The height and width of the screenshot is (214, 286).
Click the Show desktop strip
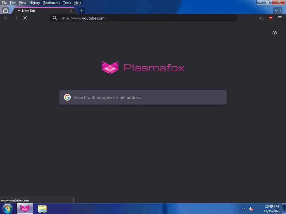[284, 209]
